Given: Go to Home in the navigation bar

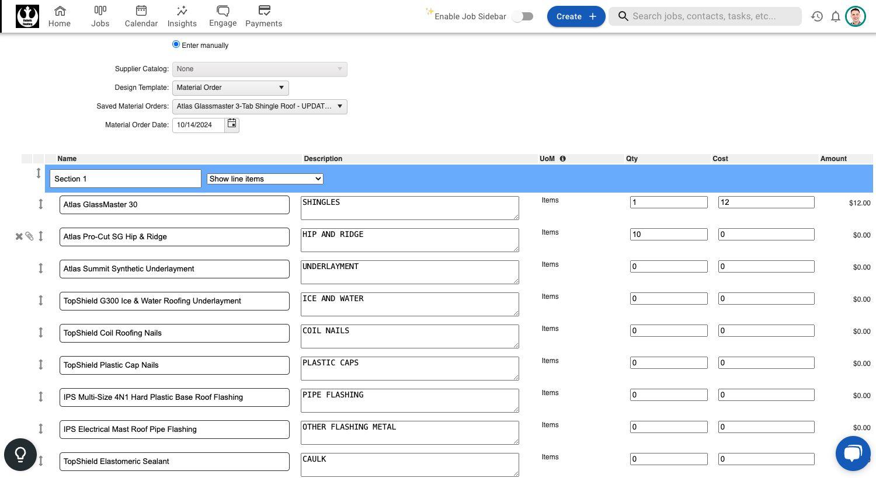Looking at the screenshot, I should click(60, 16).
